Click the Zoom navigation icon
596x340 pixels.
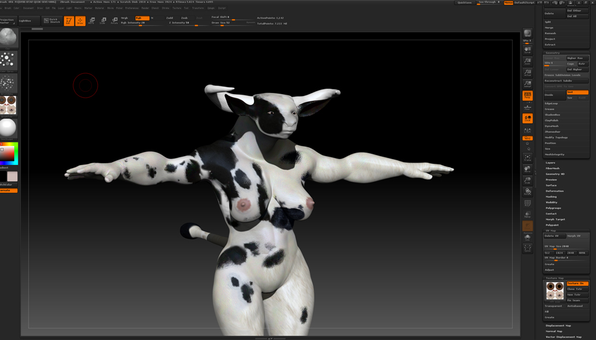527,62
